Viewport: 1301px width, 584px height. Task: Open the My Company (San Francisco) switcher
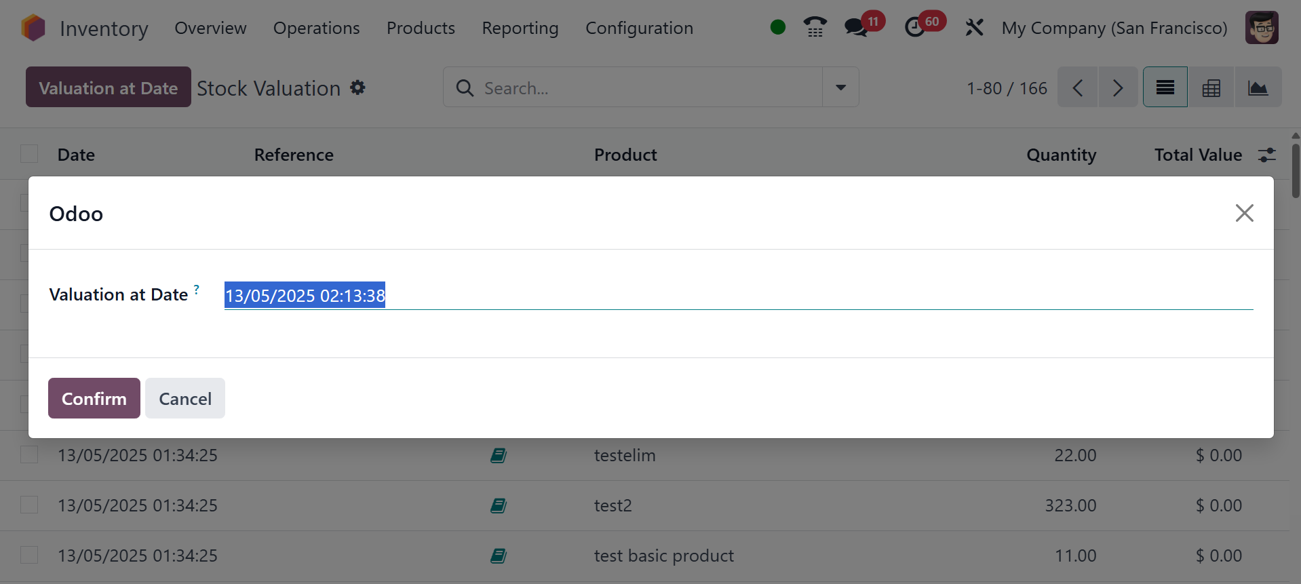(x=1114, y=28)
